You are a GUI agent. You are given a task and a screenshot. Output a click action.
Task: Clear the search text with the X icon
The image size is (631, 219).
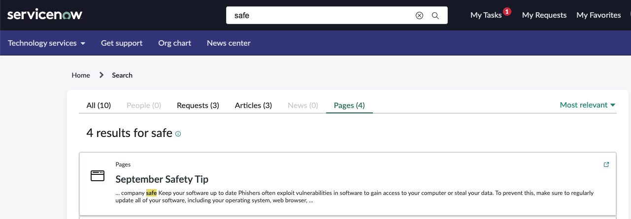(x=419, y=15)
